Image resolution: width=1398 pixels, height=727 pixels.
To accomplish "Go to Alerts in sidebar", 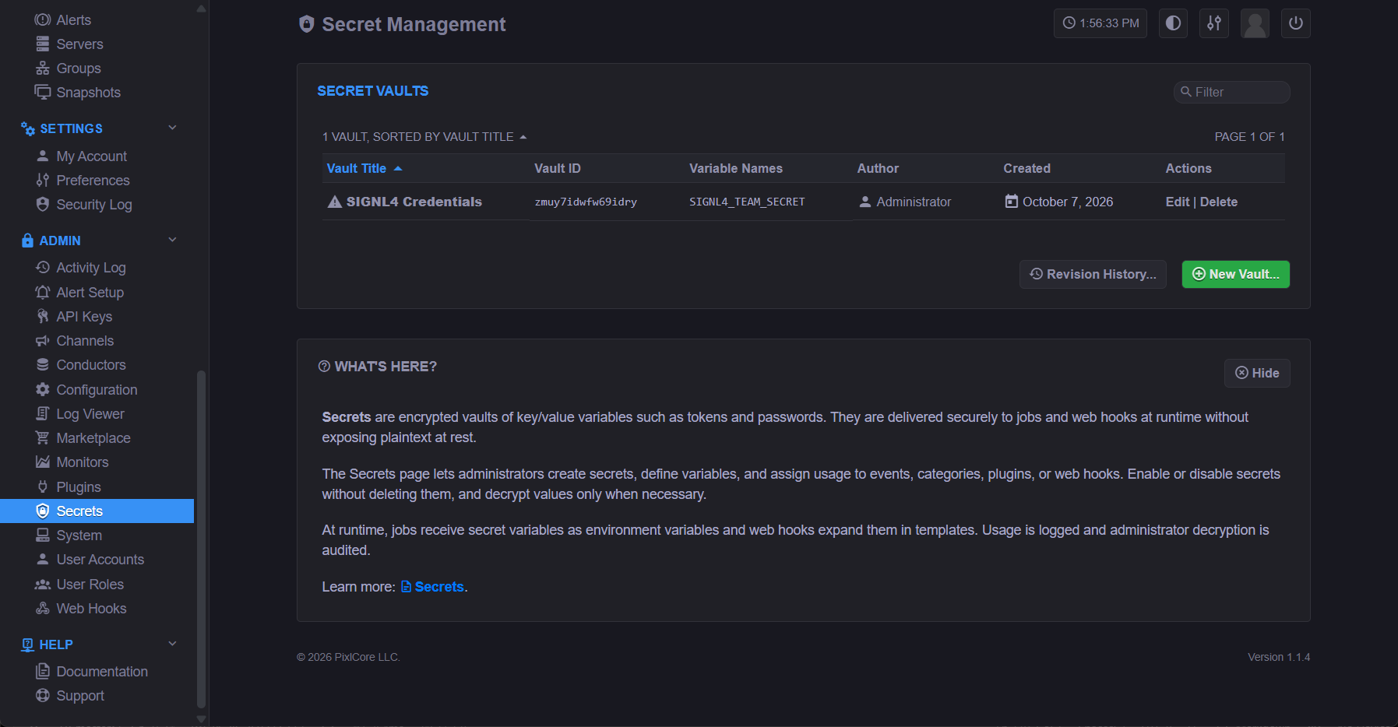I will (73, 20).
